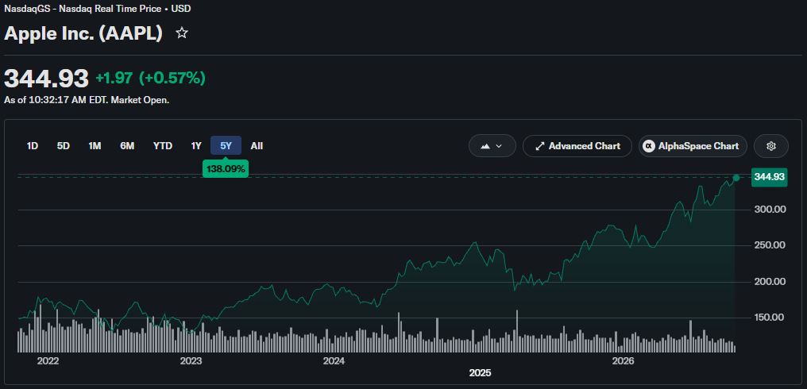
Task: Click the 200.00 y-axis label
Action: (769, 282)
